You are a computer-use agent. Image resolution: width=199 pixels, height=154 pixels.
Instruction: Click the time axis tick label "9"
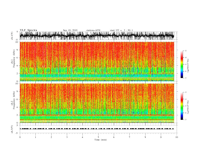pyautogui.click(x=161, y=137)
